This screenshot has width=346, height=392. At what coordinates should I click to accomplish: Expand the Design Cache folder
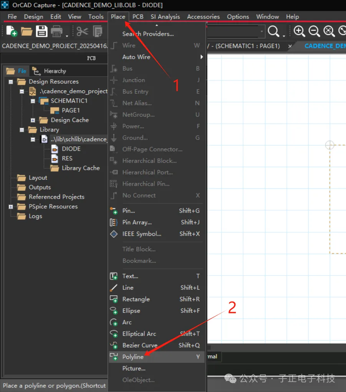(33, 120)
